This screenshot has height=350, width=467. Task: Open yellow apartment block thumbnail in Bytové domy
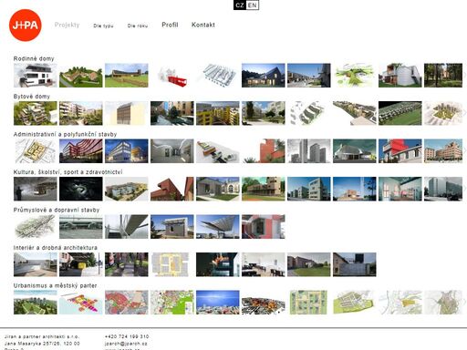pyautogui.click(x=218, y=113)
